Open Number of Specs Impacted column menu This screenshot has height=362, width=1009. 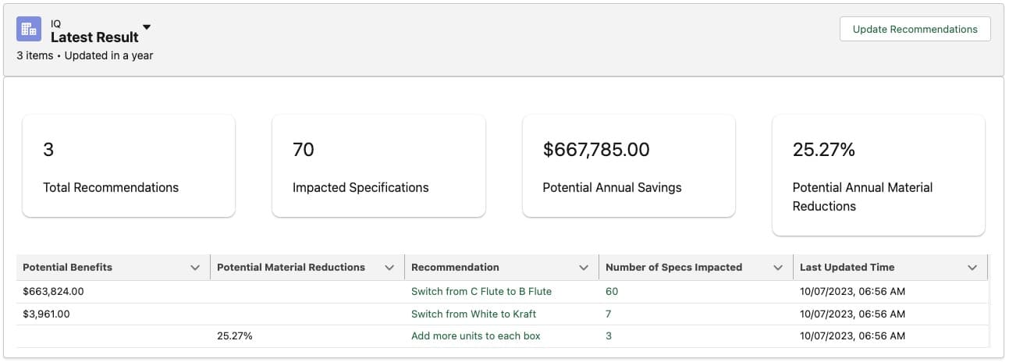click(778, 268)
